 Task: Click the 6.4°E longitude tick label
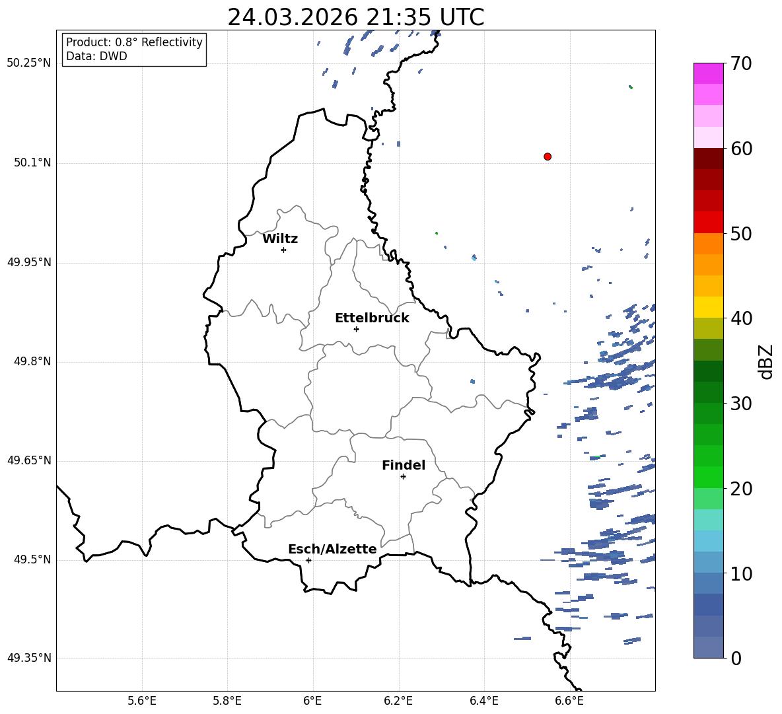(483, 701)
